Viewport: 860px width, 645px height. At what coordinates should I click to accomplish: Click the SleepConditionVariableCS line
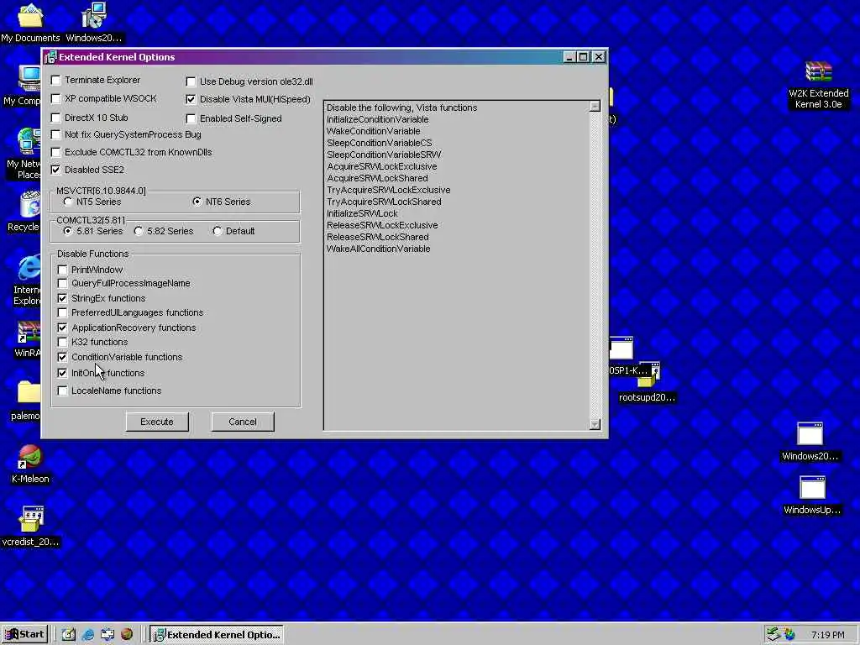point(380,143)
